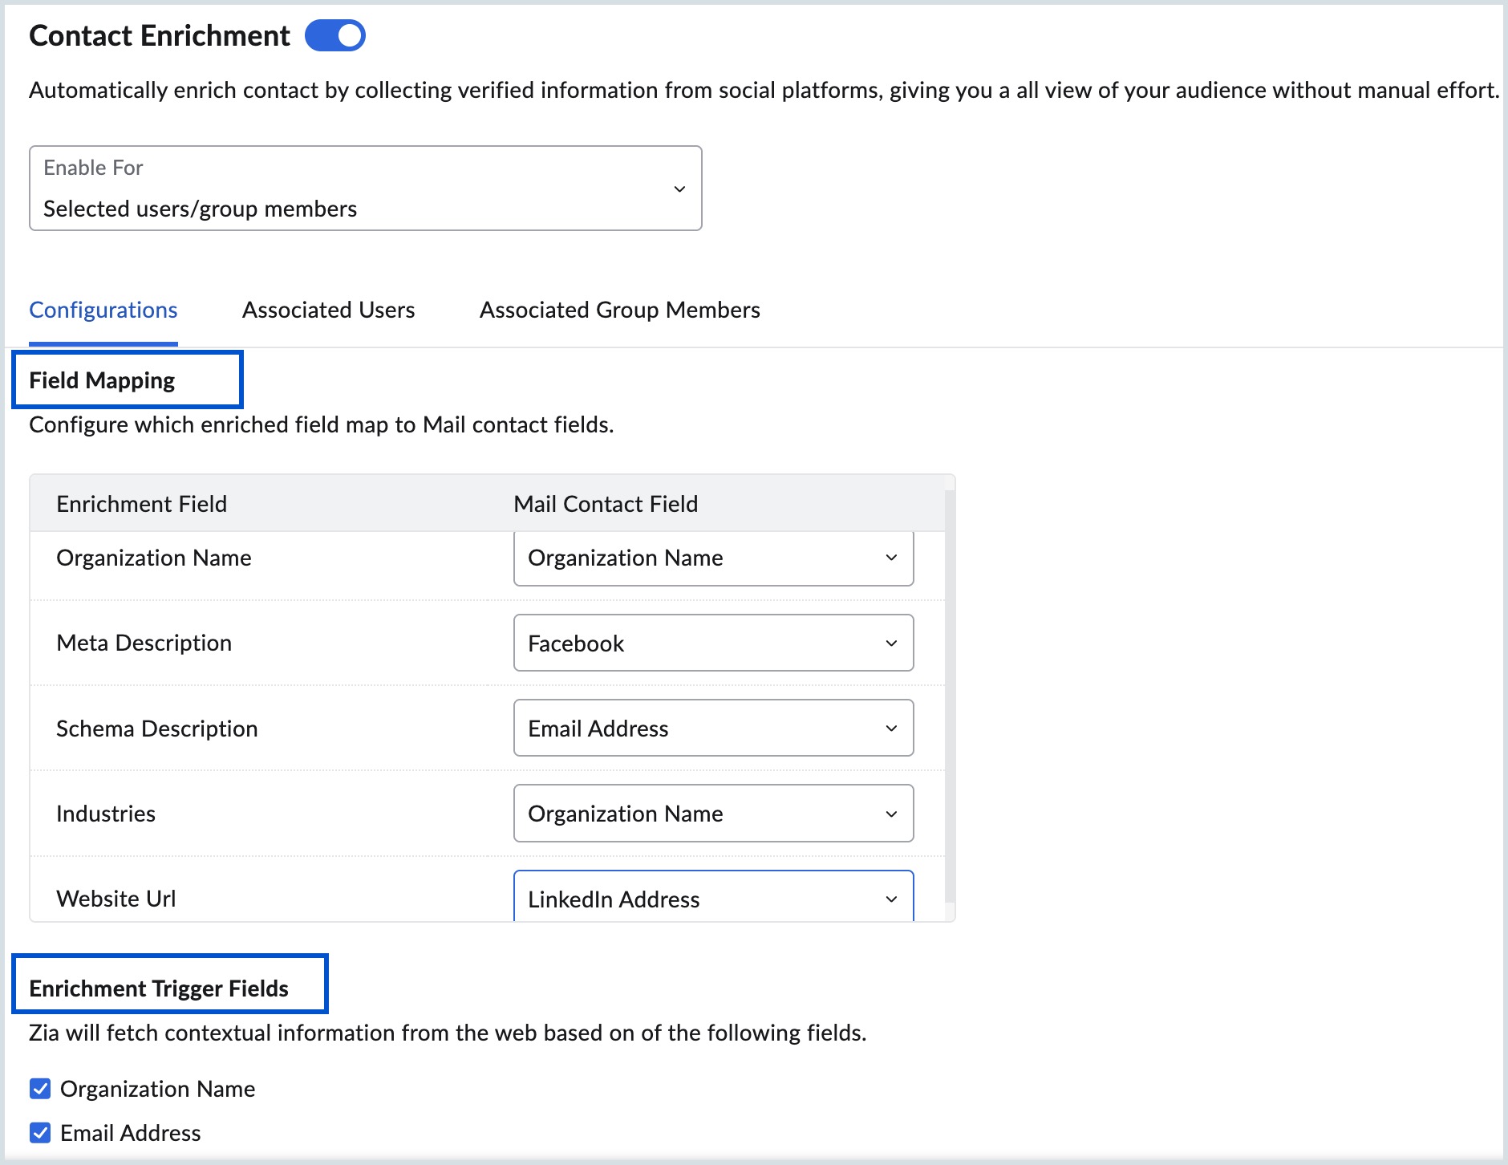This screenshot has width=1508, height=1165.
Task: Select the Configurations tab
Action: pos(103,310)
